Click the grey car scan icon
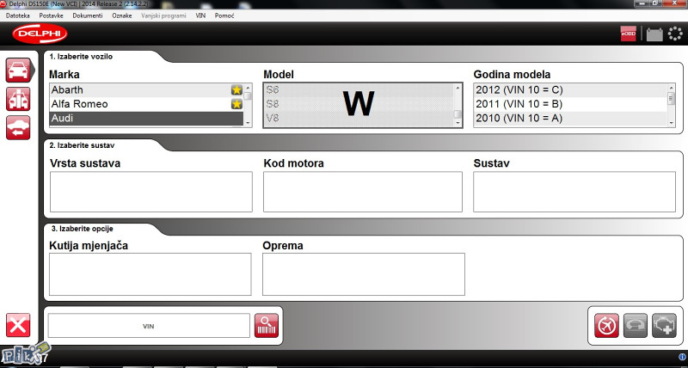The image size is (688, 368). [636, 326]
